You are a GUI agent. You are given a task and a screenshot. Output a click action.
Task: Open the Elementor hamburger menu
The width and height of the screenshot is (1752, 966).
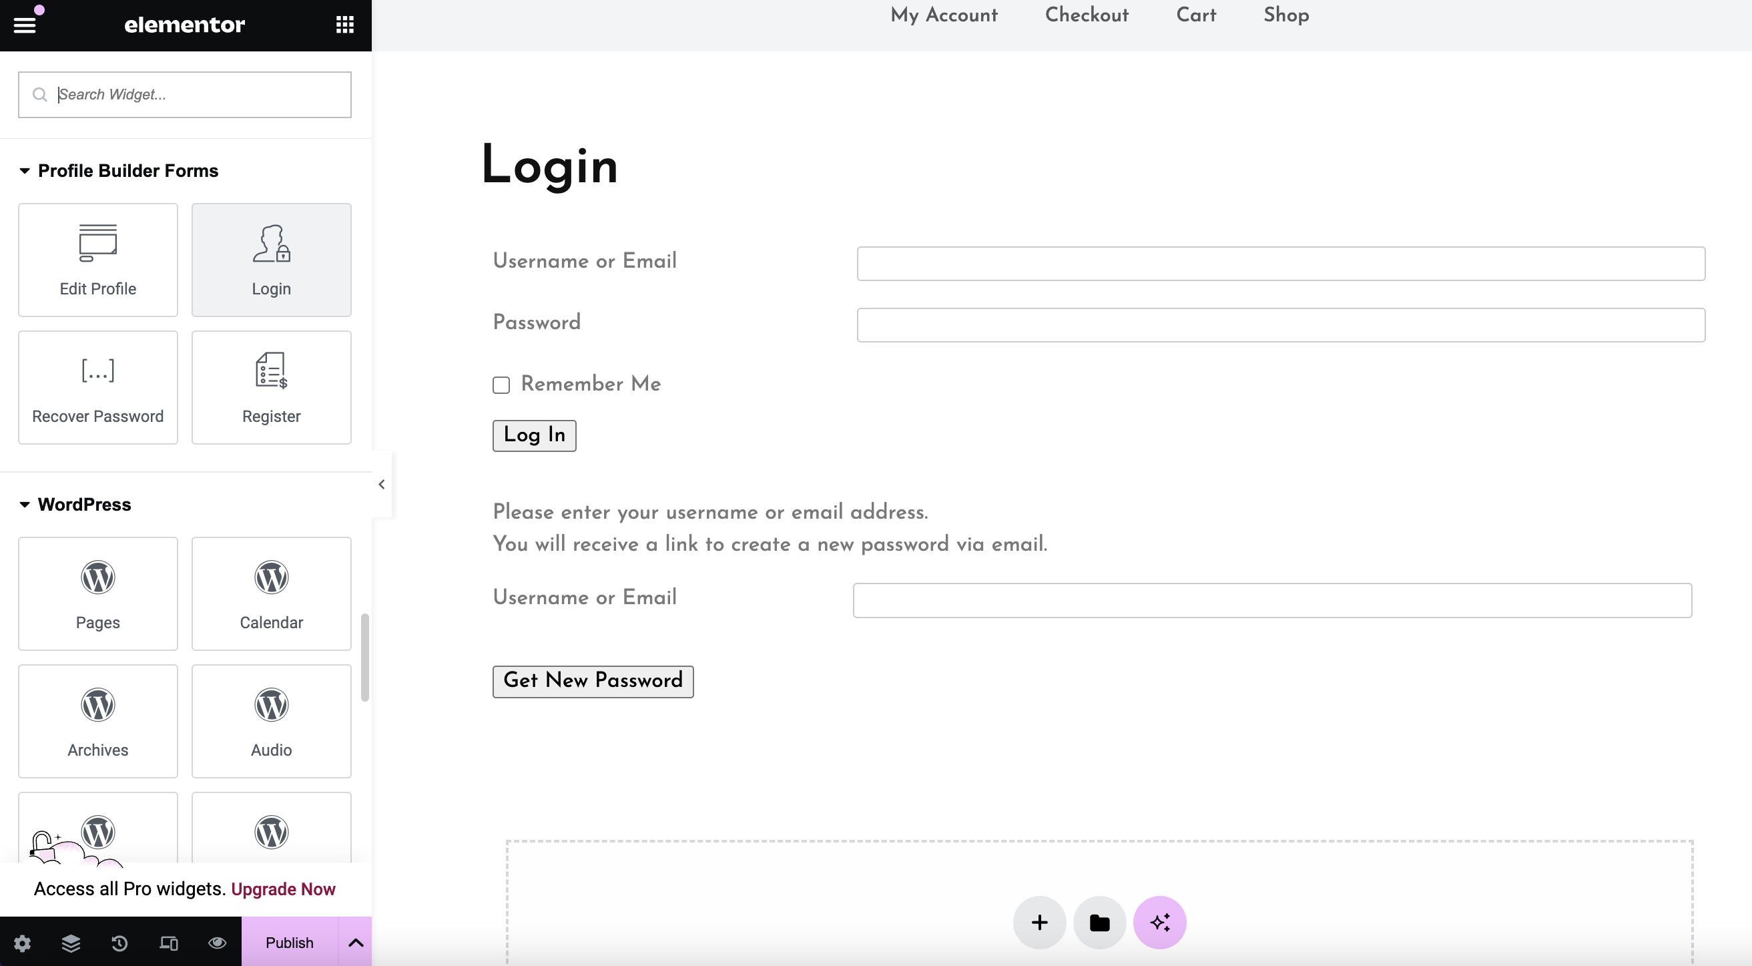(x=25, y=25)
